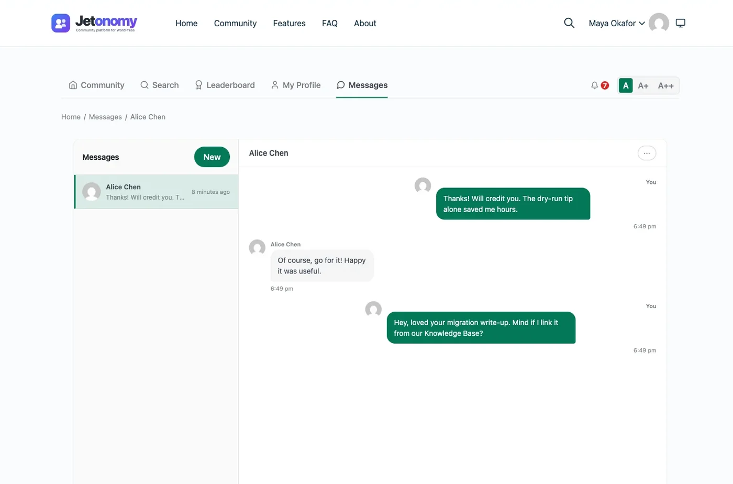The image size is (733, 484).
Task: Click the Home breadcrumb link
Action: (71, 117)
